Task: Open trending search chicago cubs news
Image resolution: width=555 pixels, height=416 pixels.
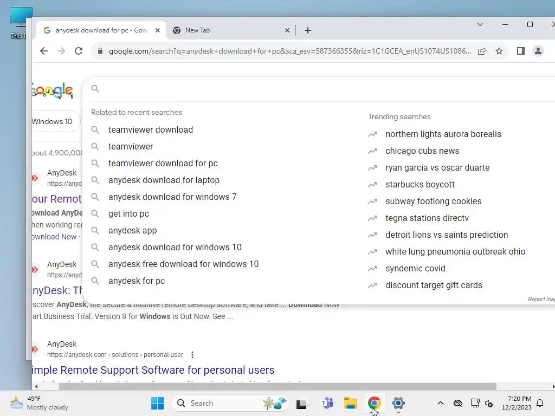Action: [422, 151]
